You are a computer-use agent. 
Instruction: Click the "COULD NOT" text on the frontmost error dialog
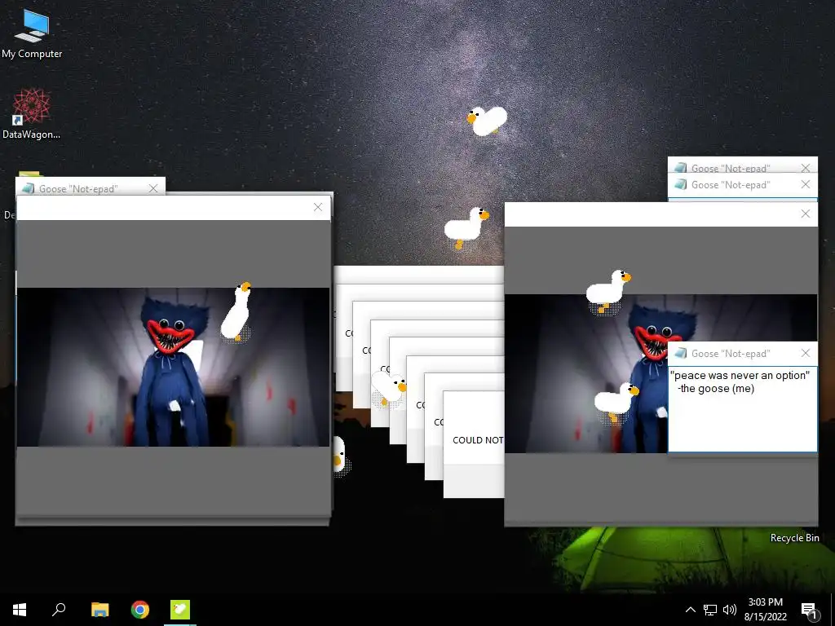[x=478, y=440]
